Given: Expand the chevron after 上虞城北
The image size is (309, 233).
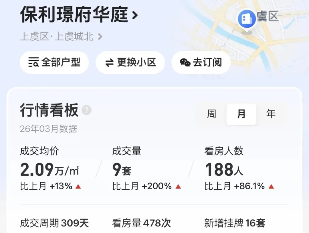Looking at the screenshot, I should pyautogui.click(x=100, y=37).
